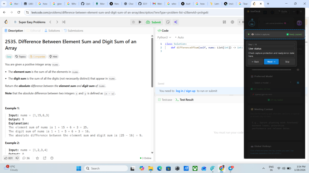Click the 3 Online indicator
The image size is (309, 173).
(x=146, y=158)
